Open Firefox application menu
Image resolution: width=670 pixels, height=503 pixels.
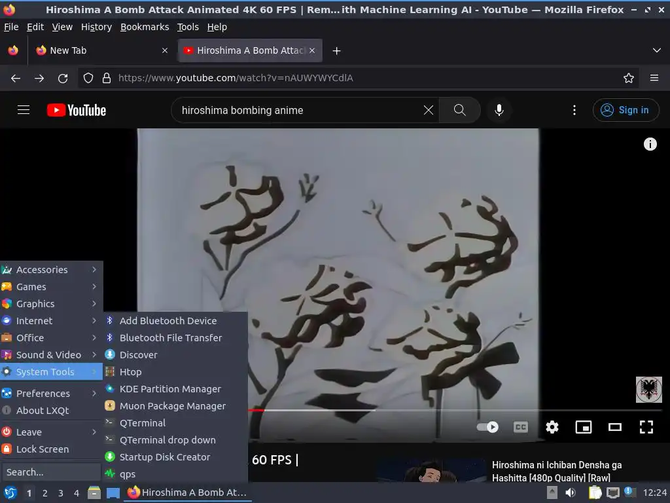654,79
